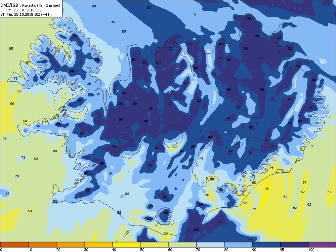The image size is (336, 252).
Task: Click the pale blue 70–80 legend swatch
Action: coord(210,245)
